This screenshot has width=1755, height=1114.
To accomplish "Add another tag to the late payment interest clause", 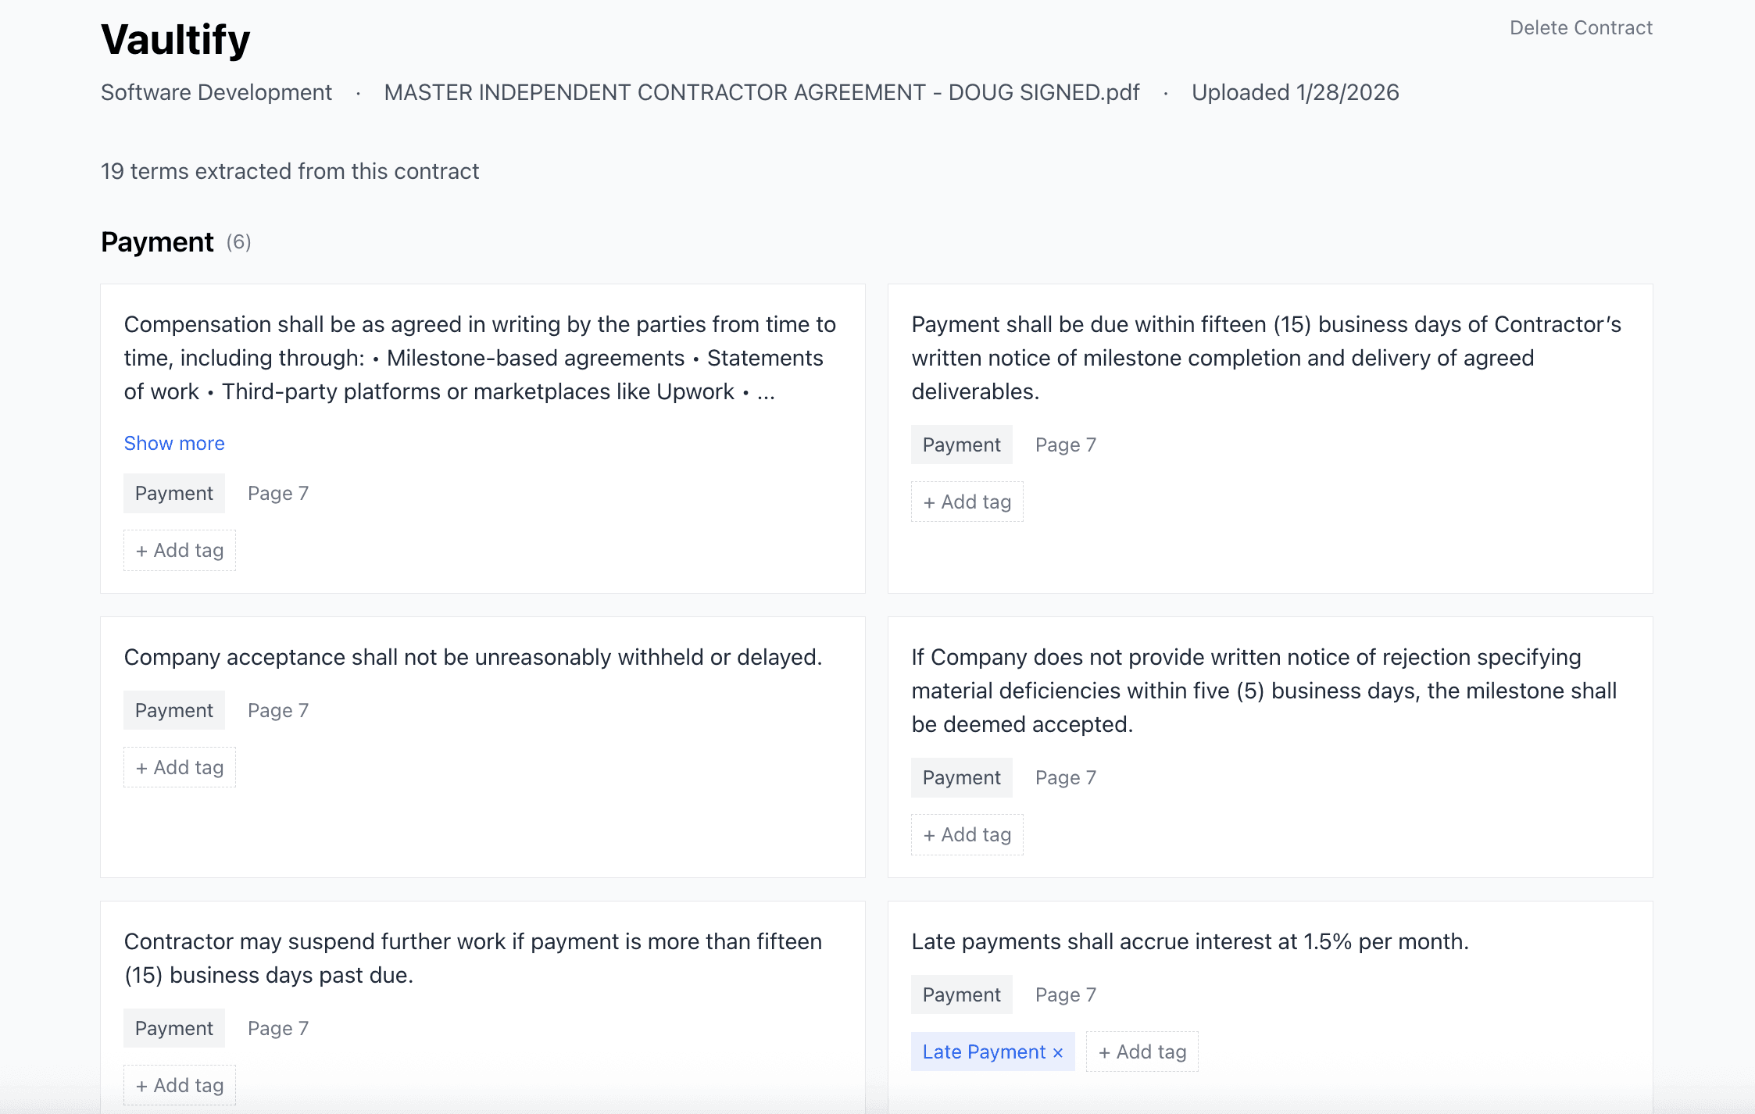I will [1142, 1052].
